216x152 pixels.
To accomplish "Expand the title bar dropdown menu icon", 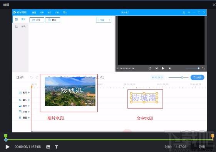I will click(189, 12).
